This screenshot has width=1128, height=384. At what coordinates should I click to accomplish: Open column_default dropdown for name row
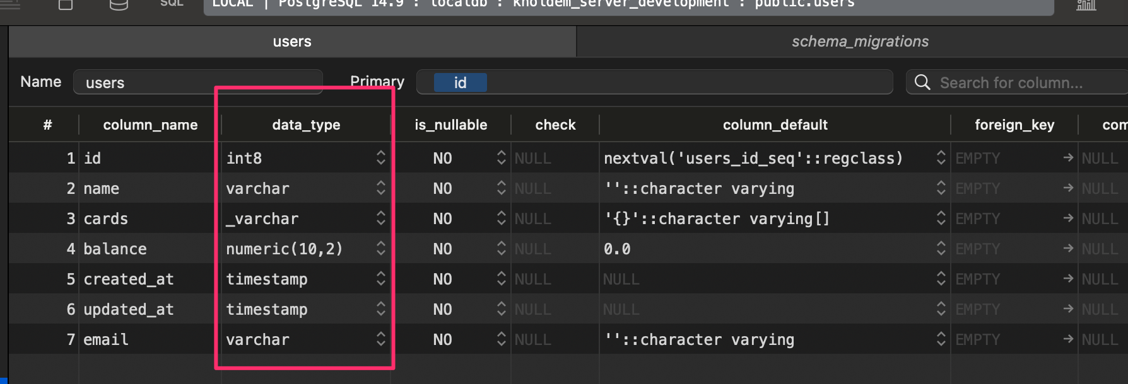(941, 188)
